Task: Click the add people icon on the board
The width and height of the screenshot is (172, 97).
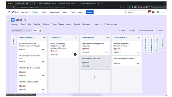Action: coord(40,30)
